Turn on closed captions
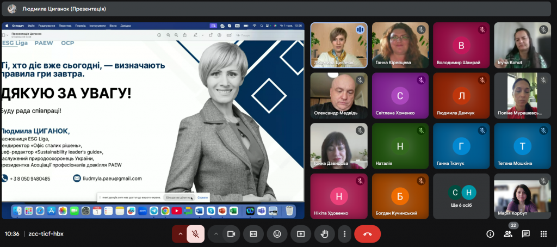Viewport: 557px width, 247px height. tap(253, 234)
